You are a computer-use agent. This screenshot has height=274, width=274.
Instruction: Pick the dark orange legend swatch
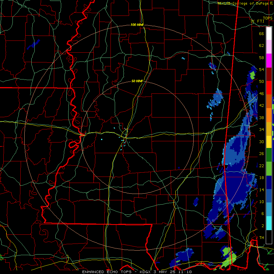[x=269, y=101]
